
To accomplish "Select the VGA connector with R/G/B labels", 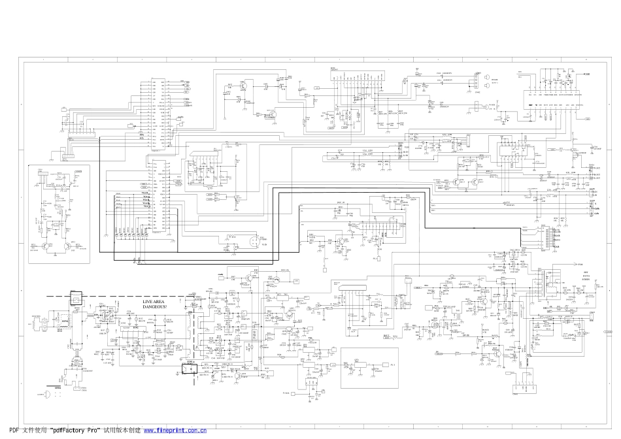I will click(x=546, y=238).
